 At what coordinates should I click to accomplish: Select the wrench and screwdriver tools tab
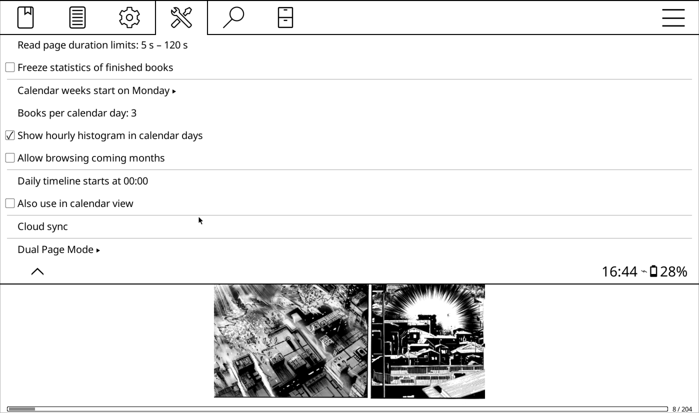181,17
